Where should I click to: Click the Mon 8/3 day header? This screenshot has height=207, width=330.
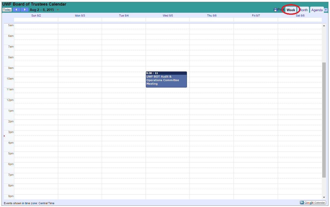(x=80, y=16)
